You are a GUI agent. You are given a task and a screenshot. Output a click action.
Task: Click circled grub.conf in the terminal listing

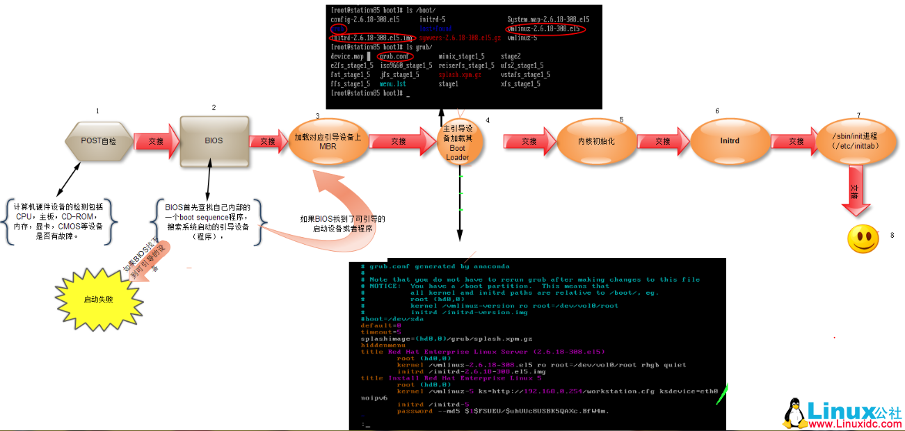[394, 56]
